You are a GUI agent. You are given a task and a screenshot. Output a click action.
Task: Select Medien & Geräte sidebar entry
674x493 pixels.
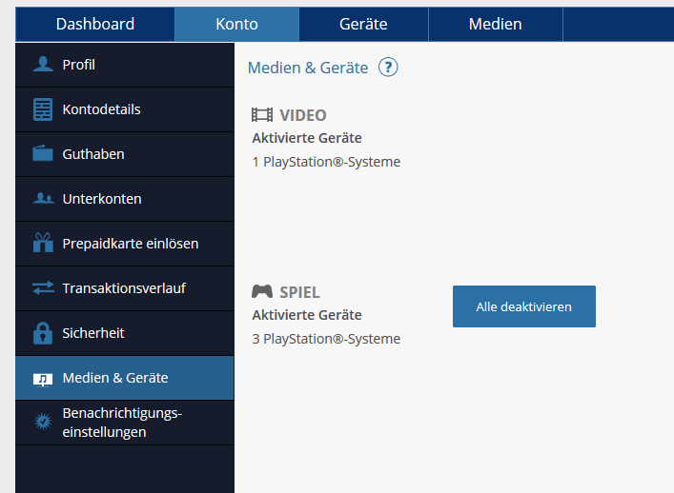(125, 378)
